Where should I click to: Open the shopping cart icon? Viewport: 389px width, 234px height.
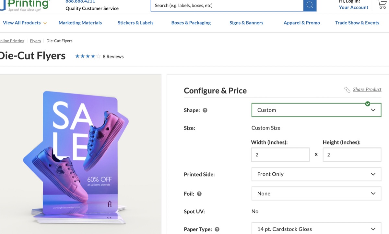(383, 4)
